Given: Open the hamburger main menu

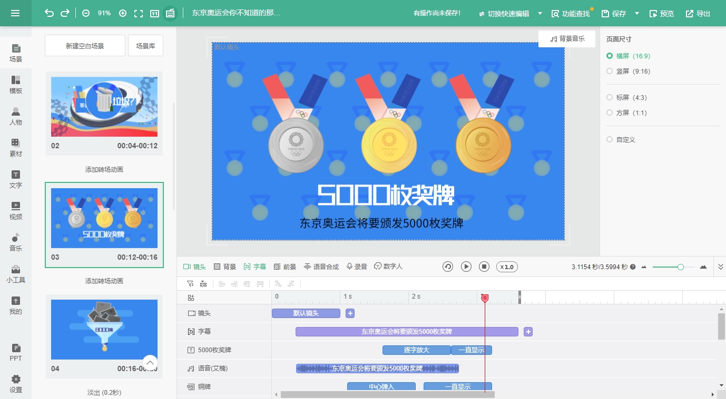Looking at the screenshot, I should pyautogui.click(x=15, y=13).
